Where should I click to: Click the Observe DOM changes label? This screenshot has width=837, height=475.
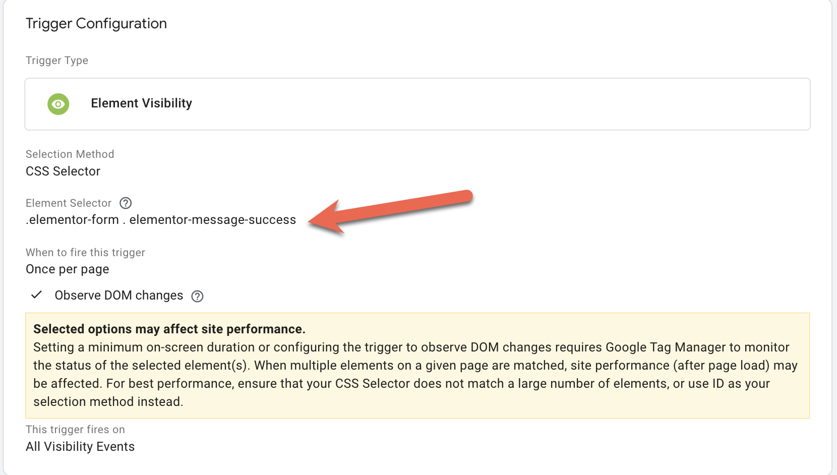(x=119, y=295)
